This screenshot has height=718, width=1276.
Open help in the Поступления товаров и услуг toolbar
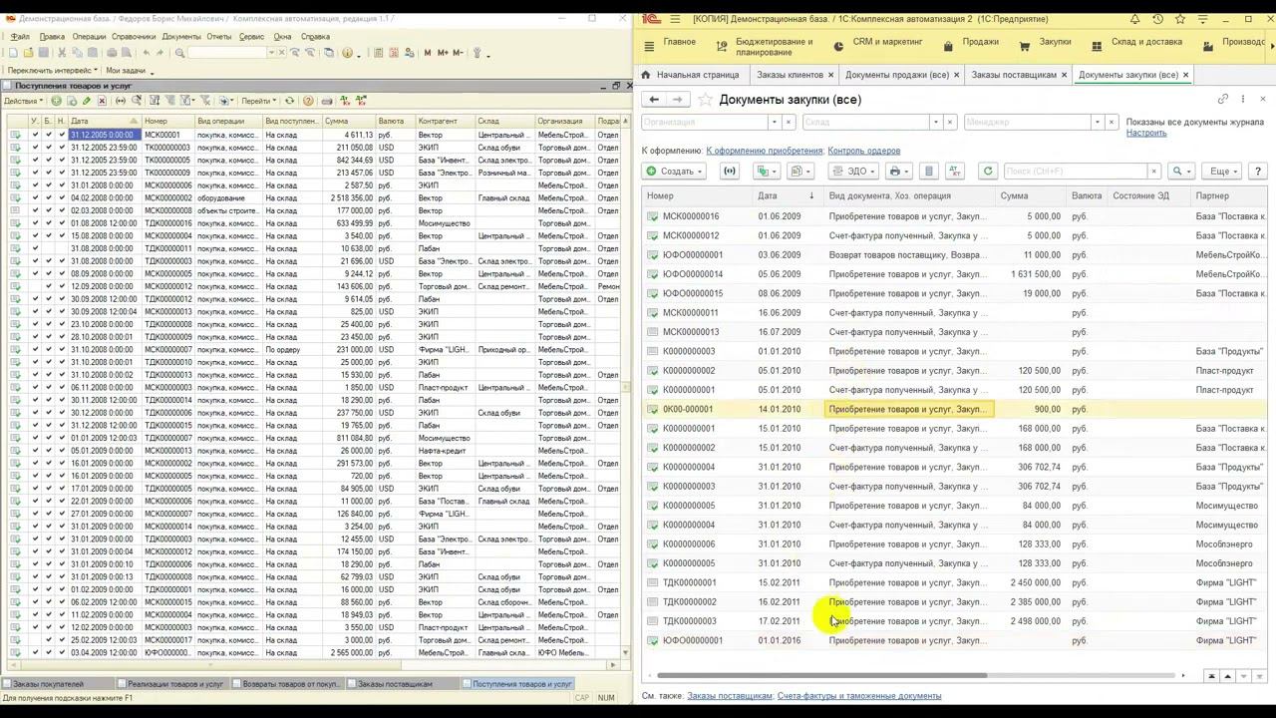308,101
